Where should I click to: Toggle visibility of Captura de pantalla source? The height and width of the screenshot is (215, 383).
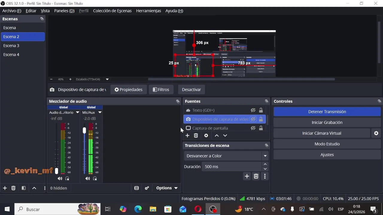click(253, 128)
